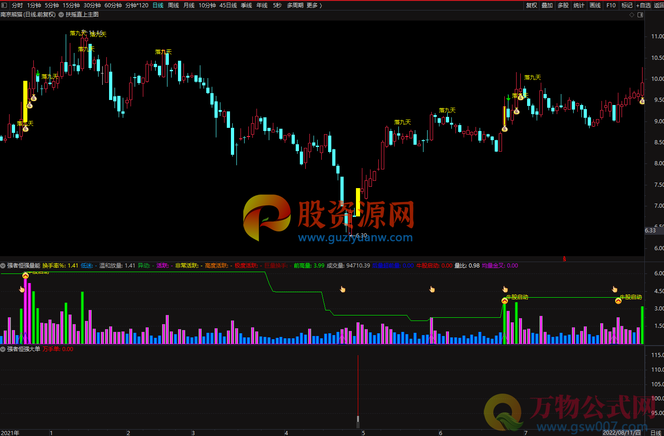The image size is (664, 436).
Task: Click the 万手单: 0.00 readout
Action: [x=58, y=349]
